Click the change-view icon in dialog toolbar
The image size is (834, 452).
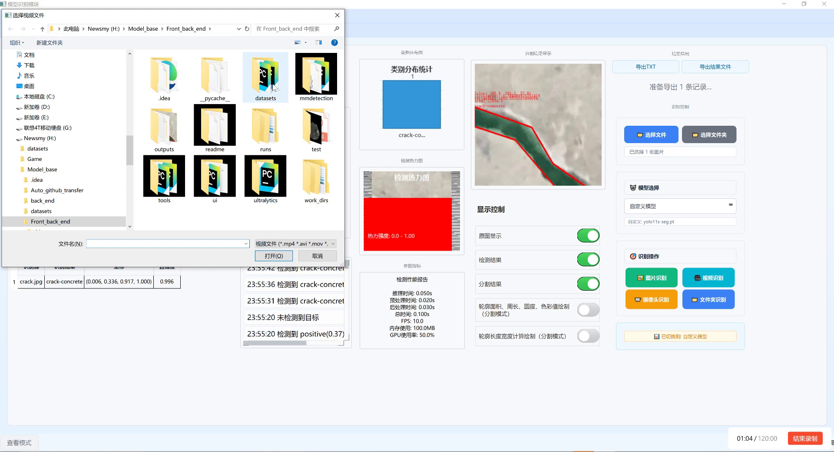298,42
